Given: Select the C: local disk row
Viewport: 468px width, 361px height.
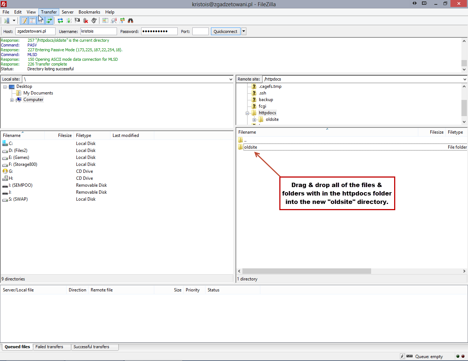Looking at the screenshot, I should tap(117, 144).
